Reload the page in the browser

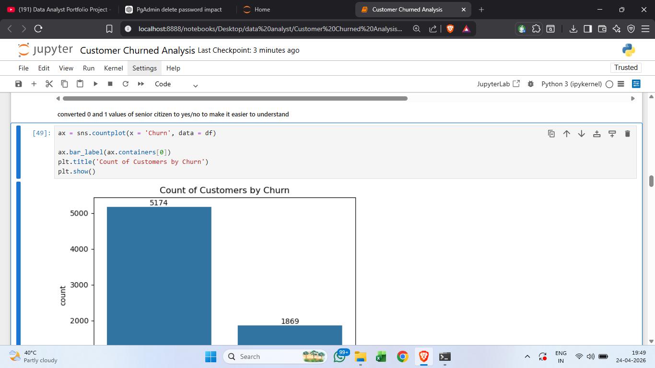click(x=38, y=29)
